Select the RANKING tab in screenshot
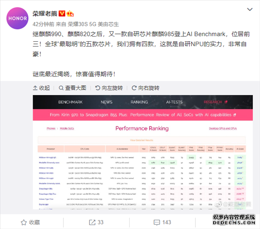This screenshot has width=260, height=229. (139, 102)
